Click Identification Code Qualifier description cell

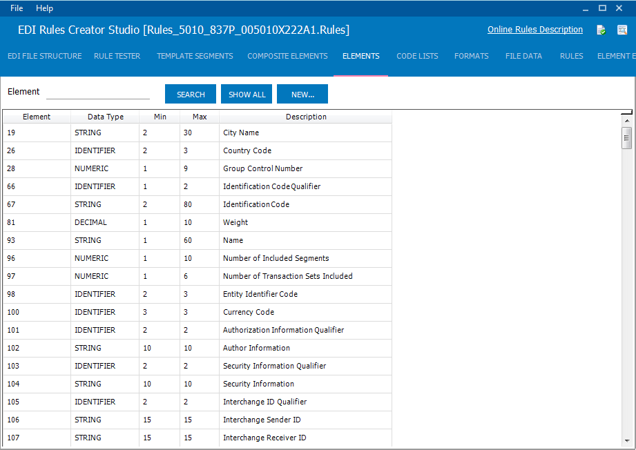pyautogui.click(x=306, y=186)
